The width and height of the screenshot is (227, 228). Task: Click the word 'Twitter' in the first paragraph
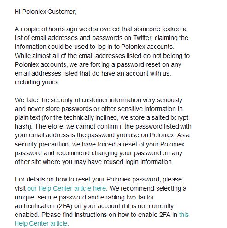click(143, 38)
